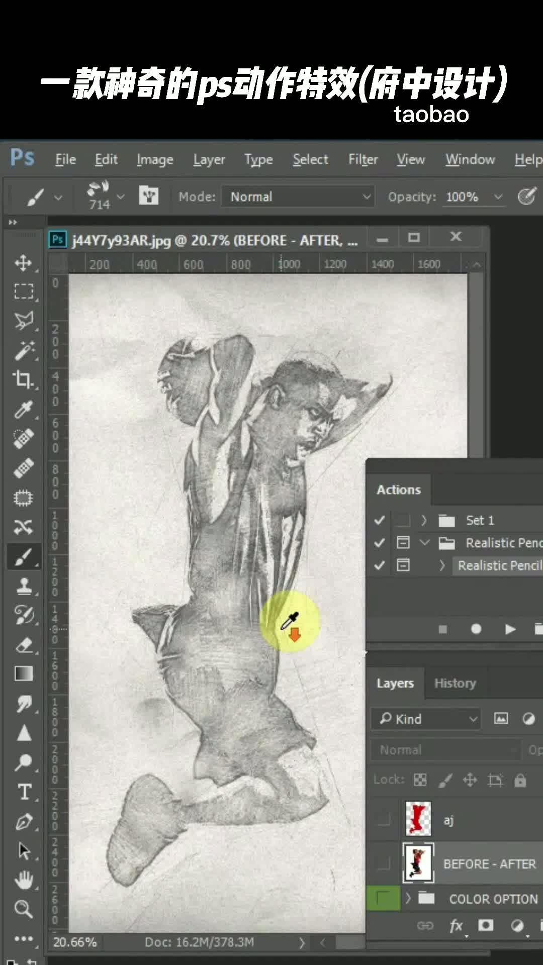Select the Zoom tool
Image resolution: width=543 pixels, height=965 pixels.
(x=23, y=909)
